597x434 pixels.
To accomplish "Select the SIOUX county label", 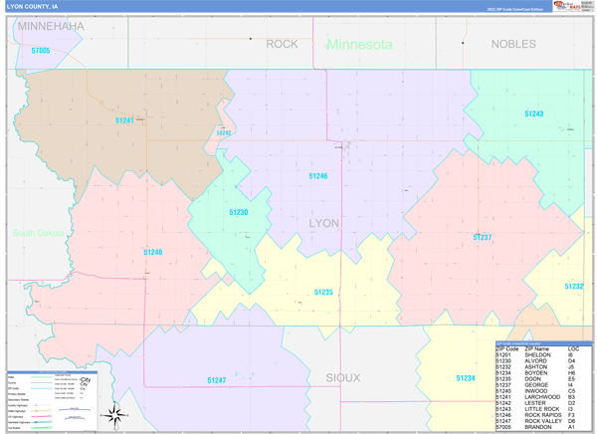I will coord(343,377).
